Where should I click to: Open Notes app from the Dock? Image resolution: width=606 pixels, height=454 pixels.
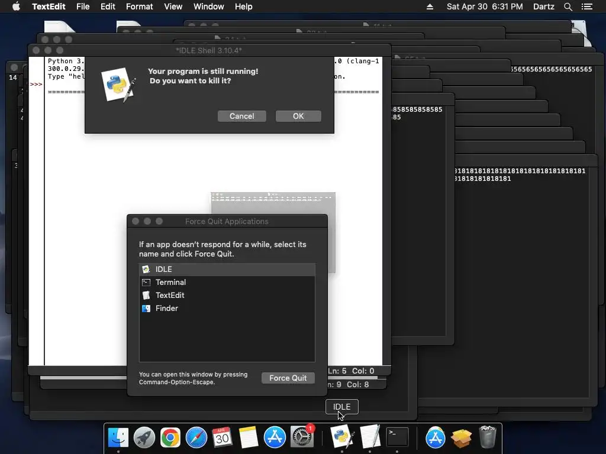[x=248, y=437]
